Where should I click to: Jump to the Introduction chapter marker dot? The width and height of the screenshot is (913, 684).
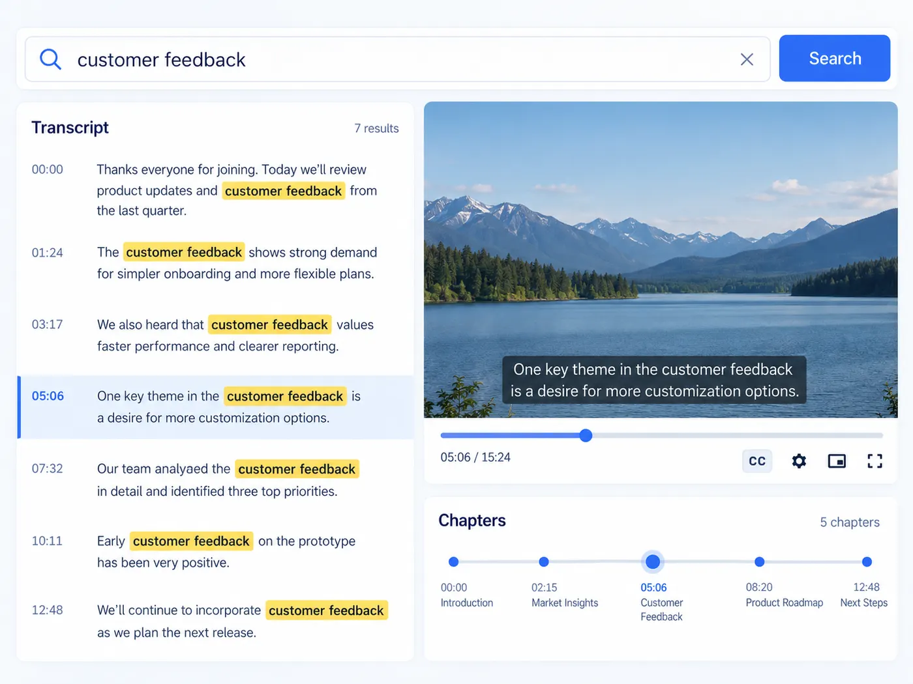(x=454, y=562)
